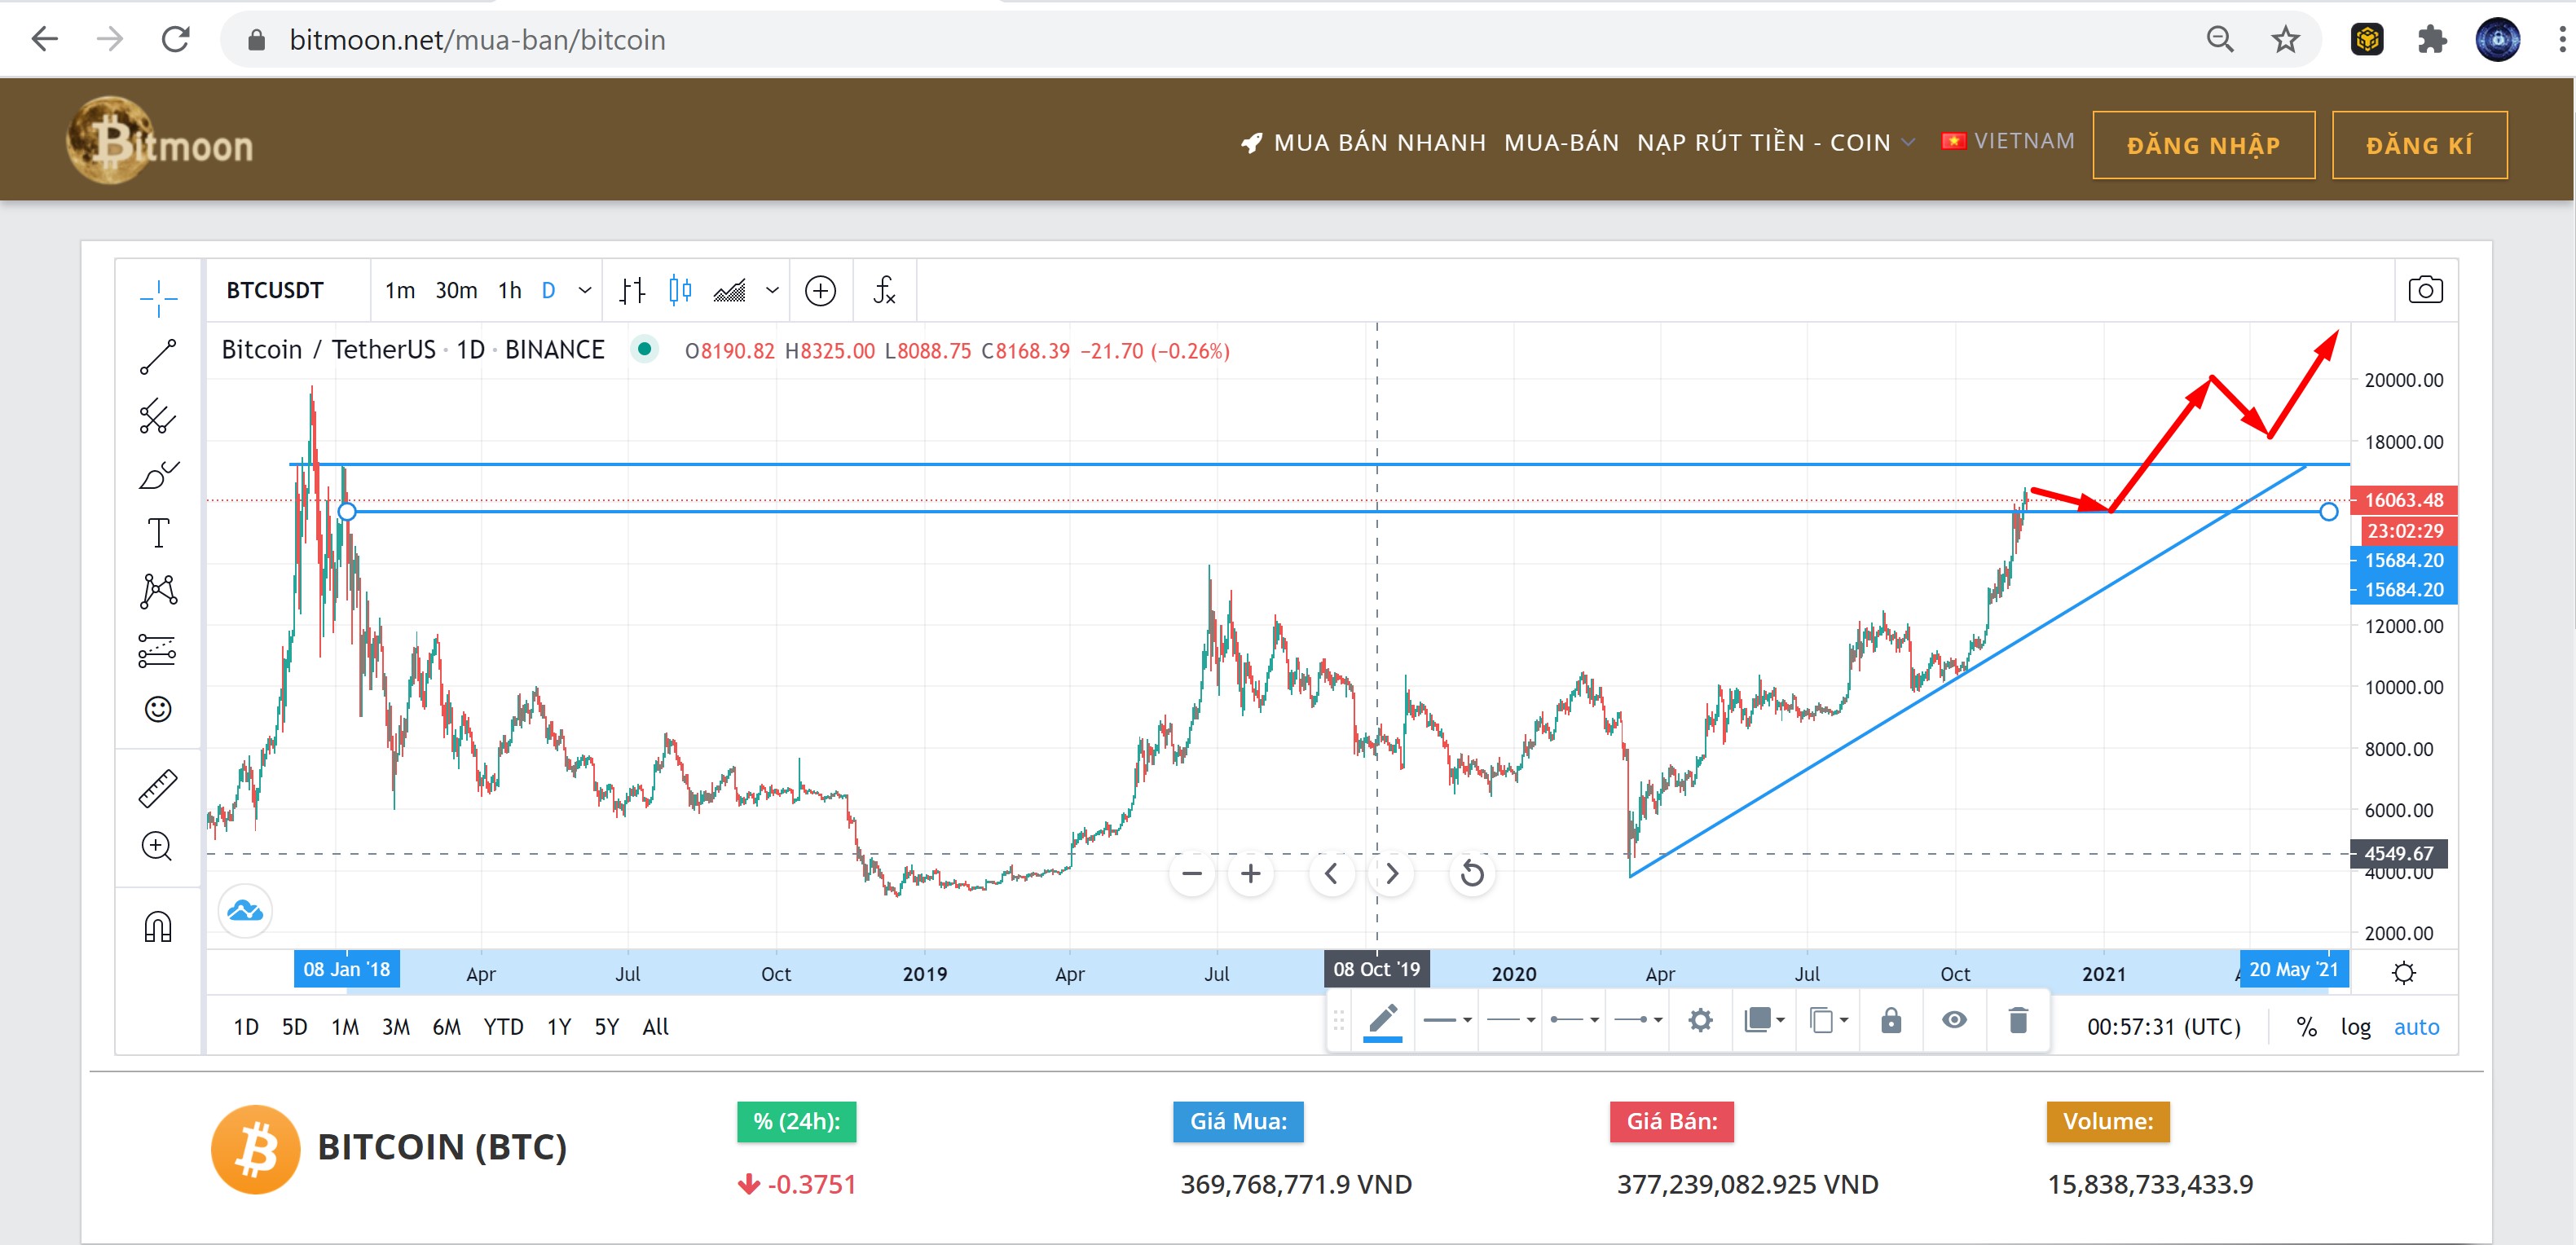
Task: Move chart left with arrow button
Action: 1331,873
